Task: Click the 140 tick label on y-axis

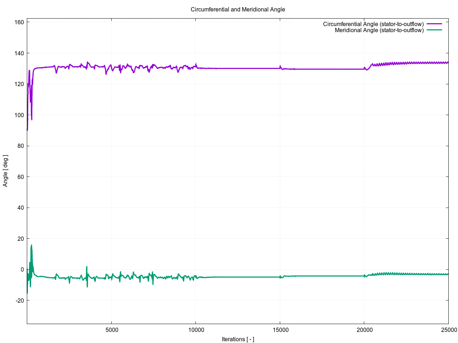Action: 19,53
